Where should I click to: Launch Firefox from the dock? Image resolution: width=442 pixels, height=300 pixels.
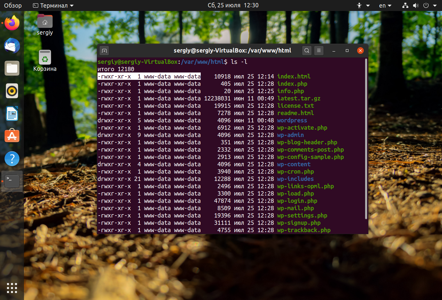click(12, 23)
